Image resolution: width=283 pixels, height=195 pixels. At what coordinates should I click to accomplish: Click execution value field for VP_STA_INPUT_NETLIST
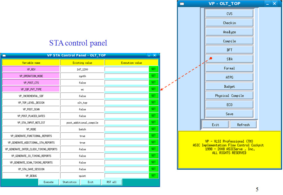pos(126,122)
